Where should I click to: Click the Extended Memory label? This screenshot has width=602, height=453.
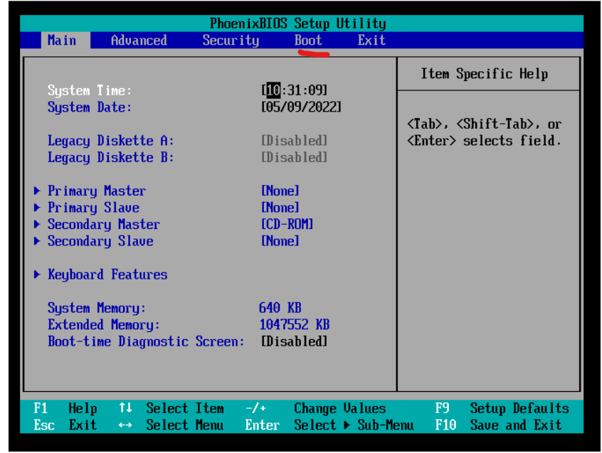pos(104,325)
